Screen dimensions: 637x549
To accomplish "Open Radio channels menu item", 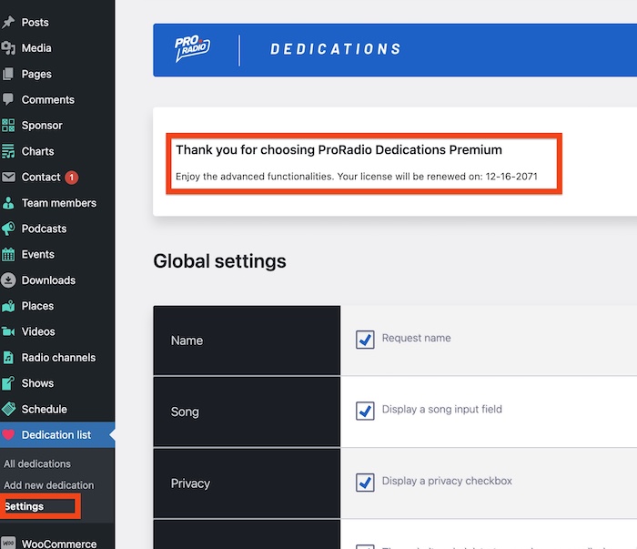I will pos(57,358).
